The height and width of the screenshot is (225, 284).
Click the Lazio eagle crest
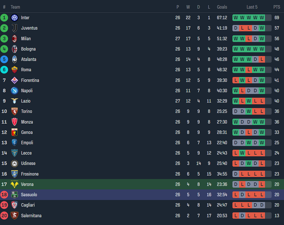[x=15, y=101]
